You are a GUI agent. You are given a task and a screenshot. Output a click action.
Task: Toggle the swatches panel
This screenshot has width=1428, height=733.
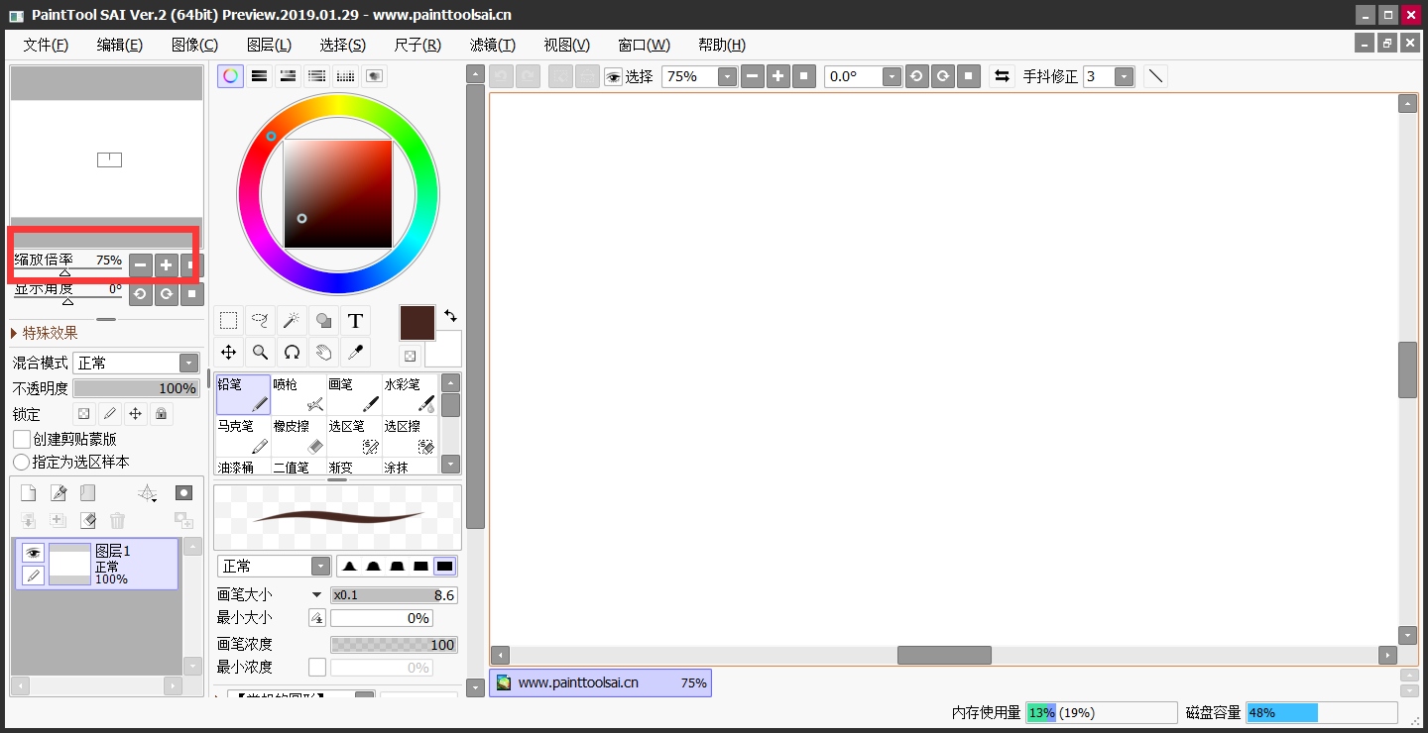pyautogui.click(x=346, y=76)
